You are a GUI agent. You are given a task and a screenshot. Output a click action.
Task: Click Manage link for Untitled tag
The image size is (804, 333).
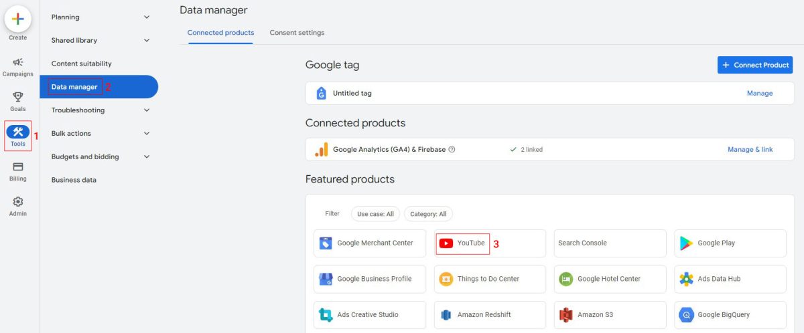[760, 94]
